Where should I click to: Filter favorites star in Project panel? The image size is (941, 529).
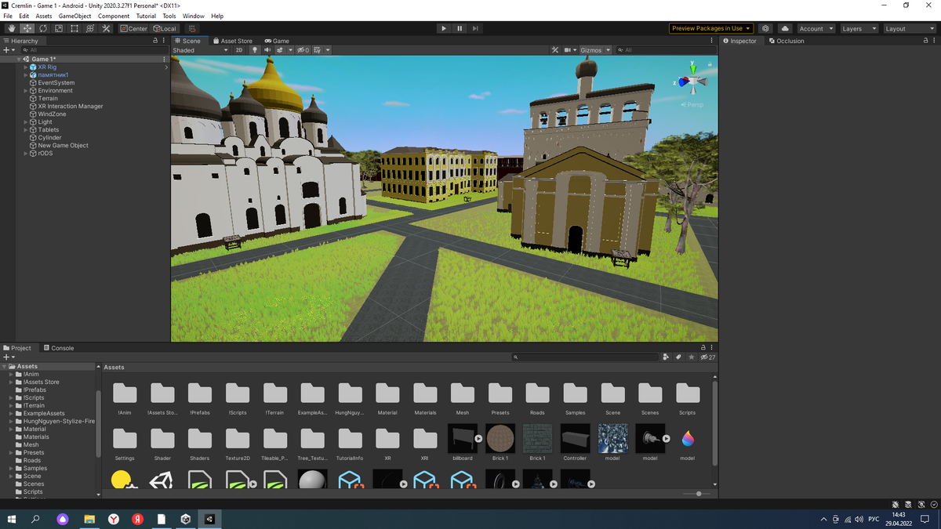(x=691, y=357)
